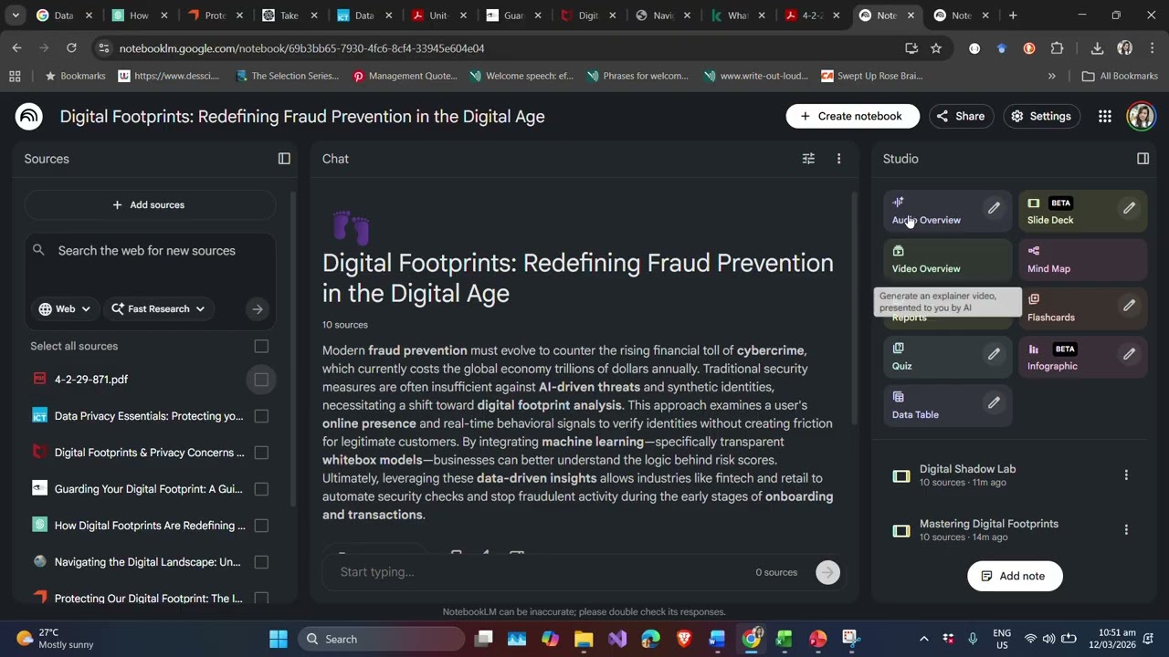
Task: Open Google apps grid icon
Action: coord(1105,116)
